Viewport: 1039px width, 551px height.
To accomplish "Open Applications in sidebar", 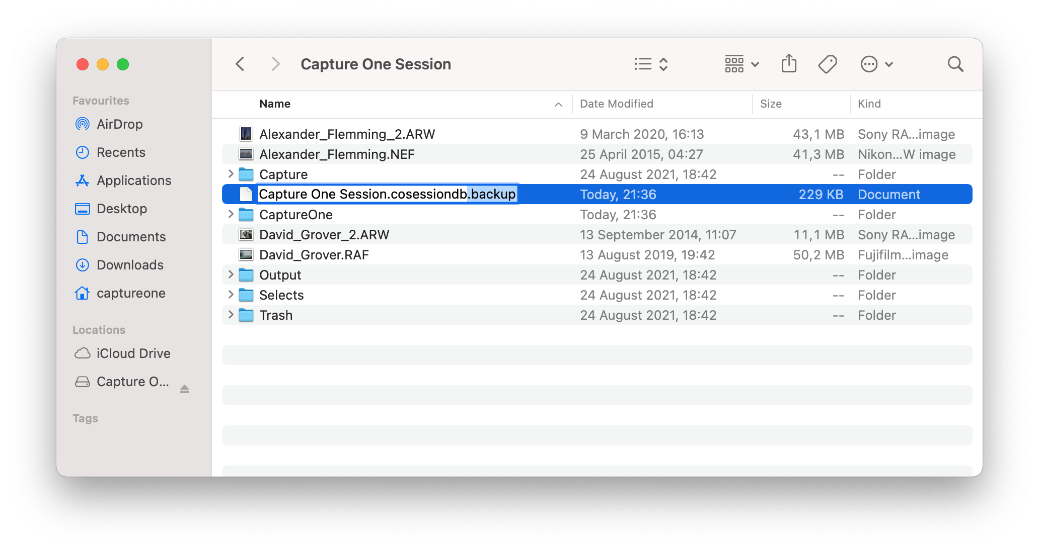I will pyautogui.click(x=134, y=180).
